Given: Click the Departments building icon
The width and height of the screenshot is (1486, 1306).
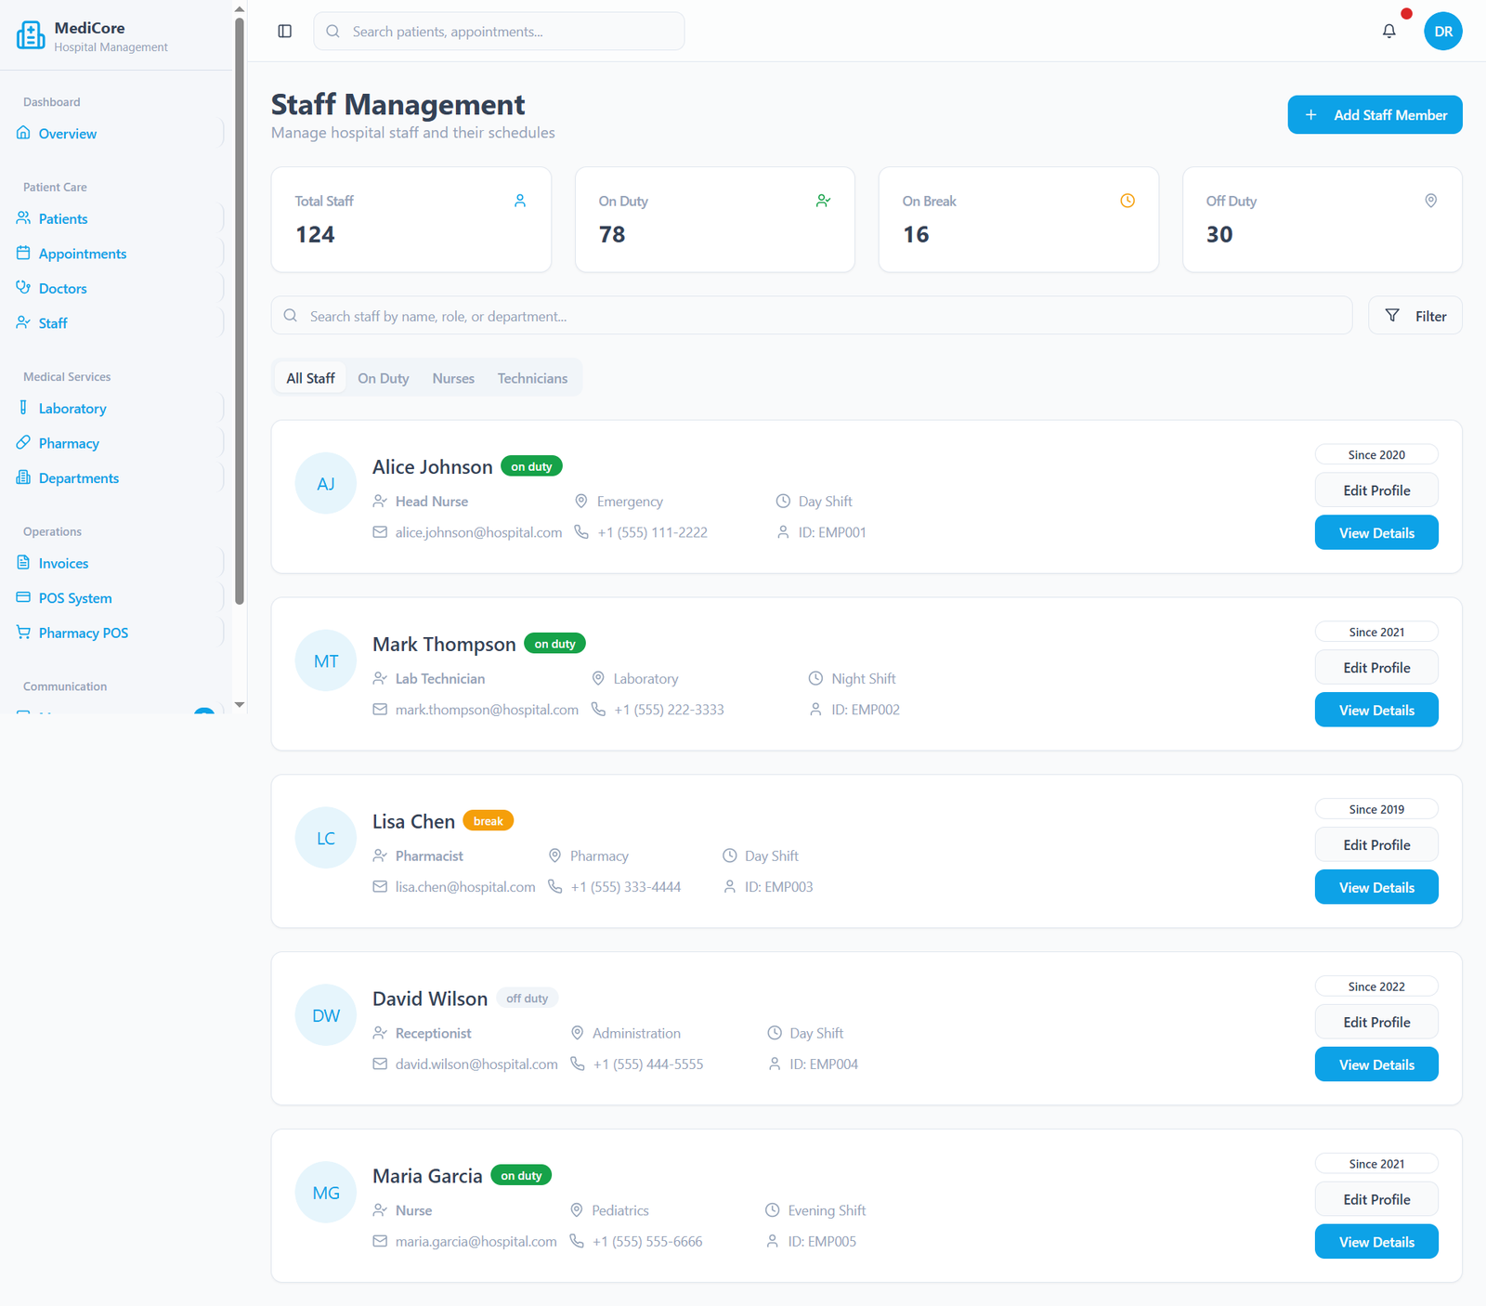Looking at the screenshot, I should click(x=23, y=477).
